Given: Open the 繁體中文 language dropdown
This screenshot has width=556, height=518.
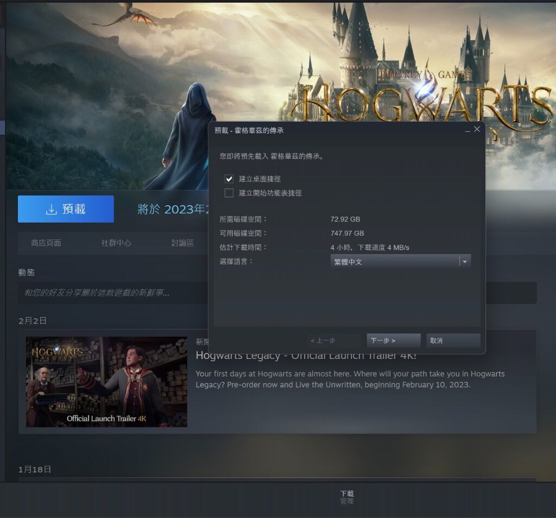Looking at the screenshot, I should [x=400, y=262].
